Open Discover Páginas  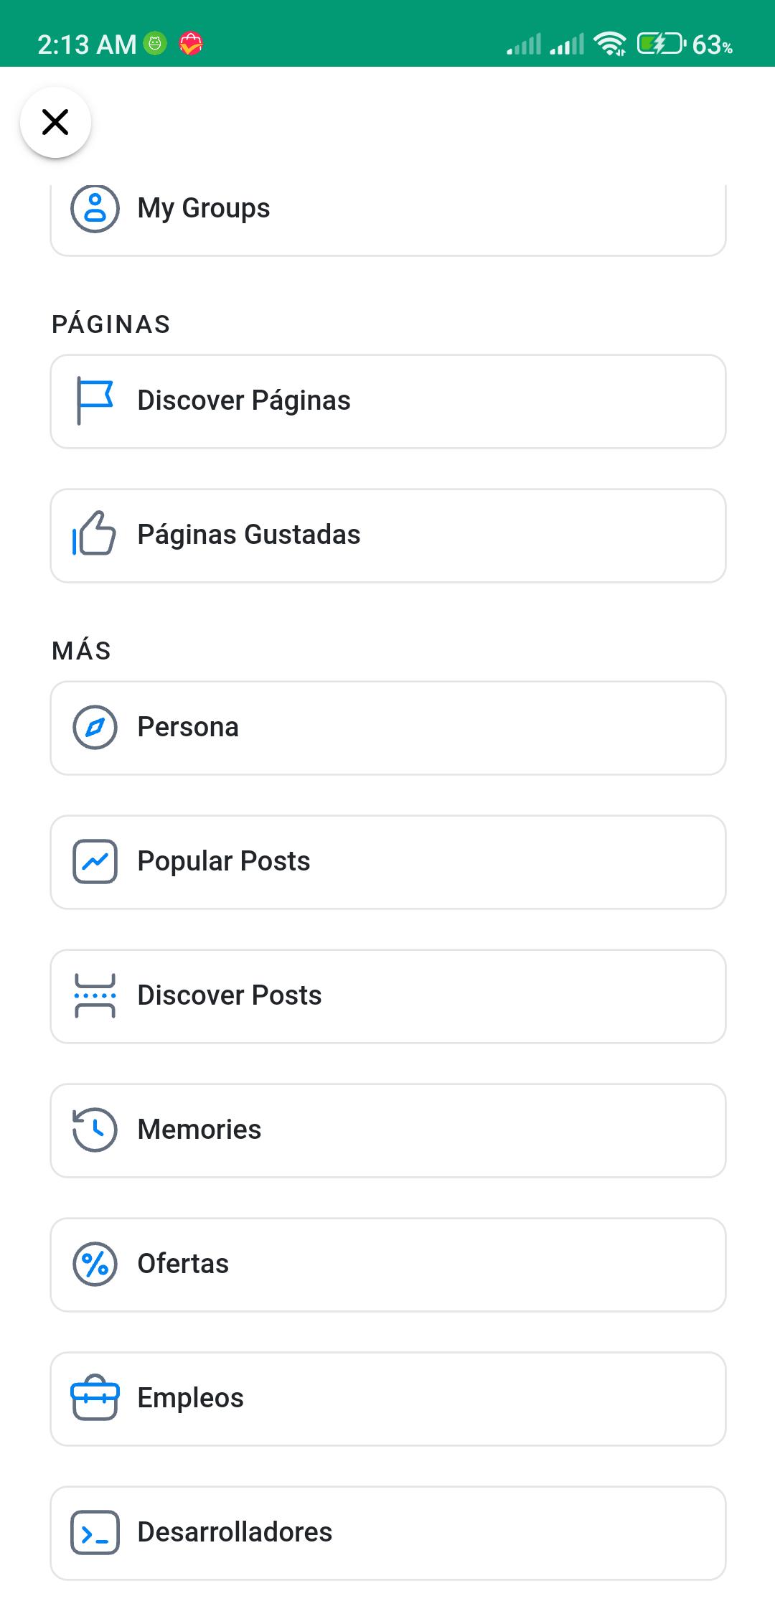click(388, 401)
